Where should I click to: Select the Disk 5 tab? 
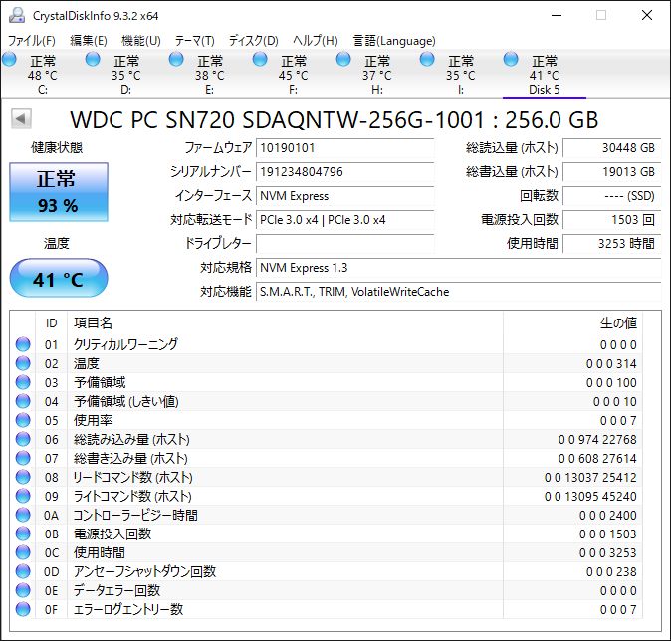click(x=545, y=75)
